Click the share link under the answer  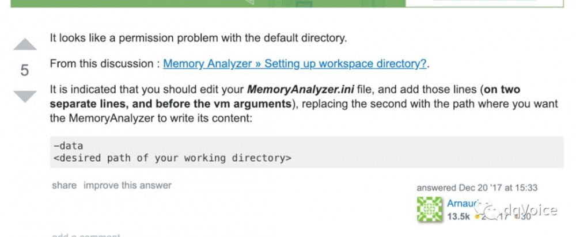[x=64, y=185]
